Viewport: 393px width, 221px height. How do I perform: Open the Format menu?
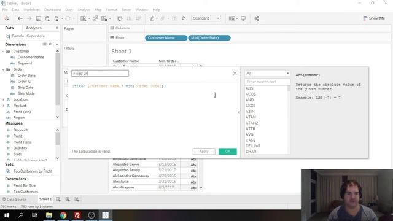tap(112, 10)
